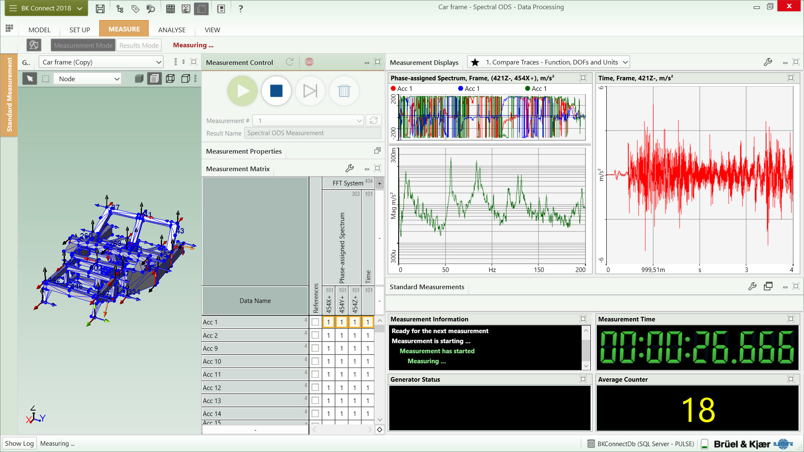
Task: Switch to the ANALYSE tab
Action: 172,30
